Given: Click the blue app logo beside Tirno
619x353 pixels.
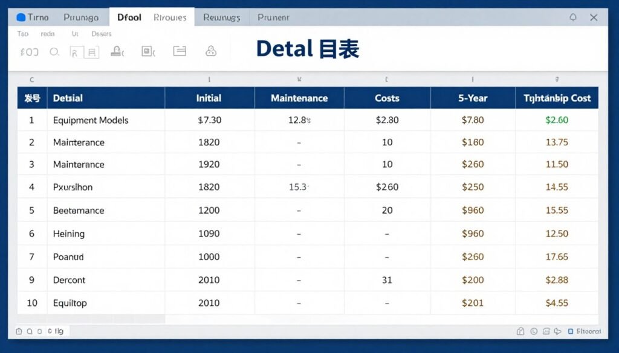Looking at the screenshot, I should coord(21,17).
